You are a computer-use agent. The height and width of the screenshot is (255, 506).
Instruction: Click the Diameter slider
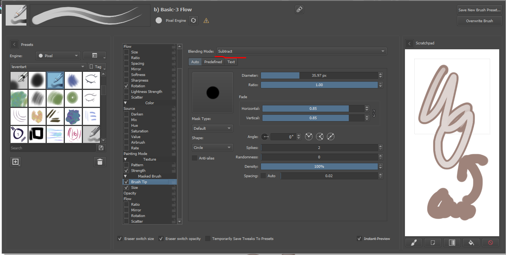coord(319,76)
